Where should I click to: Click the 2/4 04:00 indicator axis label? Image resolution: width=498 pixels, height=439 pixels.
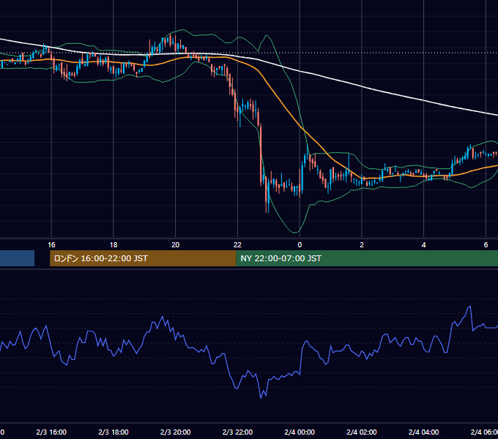(x=424, y=432)
